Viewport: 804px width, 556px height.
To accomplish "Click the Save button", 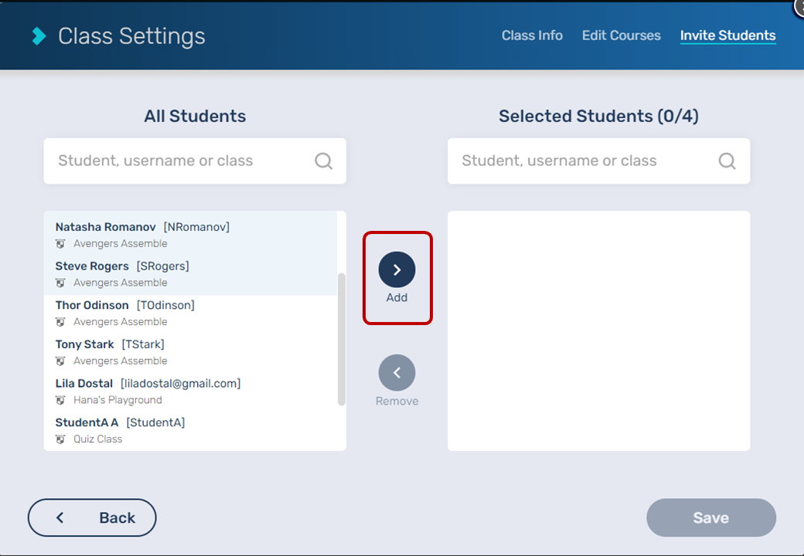I will coord(711,517).
